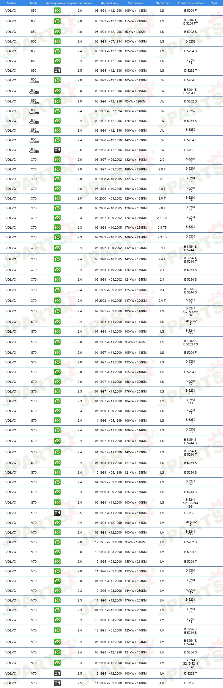Select the Nadwozie column header
223x688 pixels.
pyautogui.click(x=163, y=3)
